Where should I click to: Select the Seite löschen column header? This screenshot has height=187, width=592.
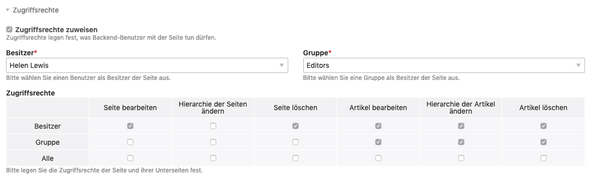(x=295, y=108)
